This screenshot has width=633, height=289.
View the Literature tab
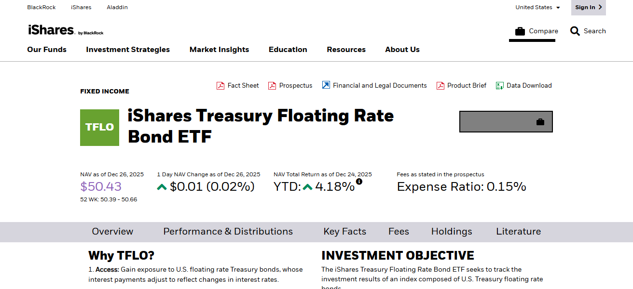[x=518, y=232]
